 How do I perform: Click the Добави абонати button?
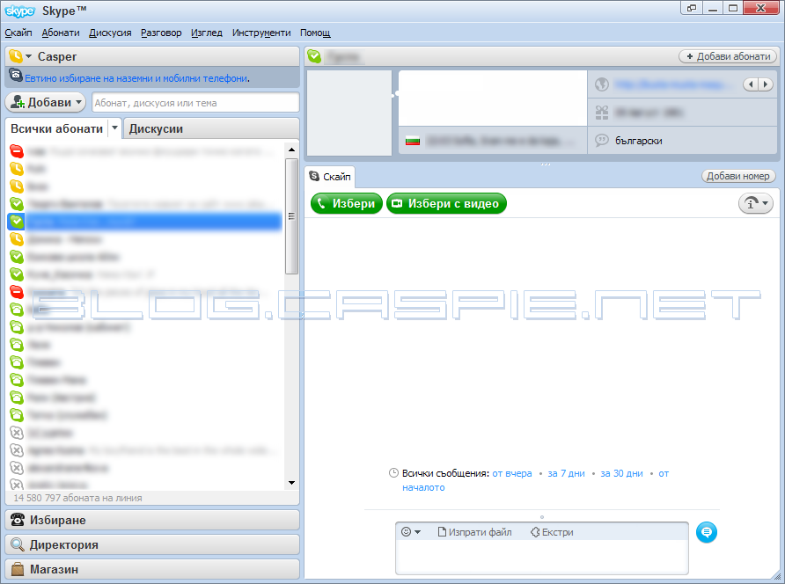728,56
